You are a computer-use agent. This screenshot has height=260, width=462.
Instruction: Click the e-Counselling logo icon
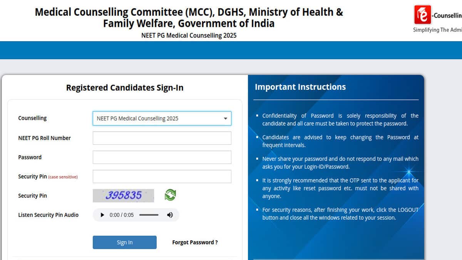click(x=423, y=15)
